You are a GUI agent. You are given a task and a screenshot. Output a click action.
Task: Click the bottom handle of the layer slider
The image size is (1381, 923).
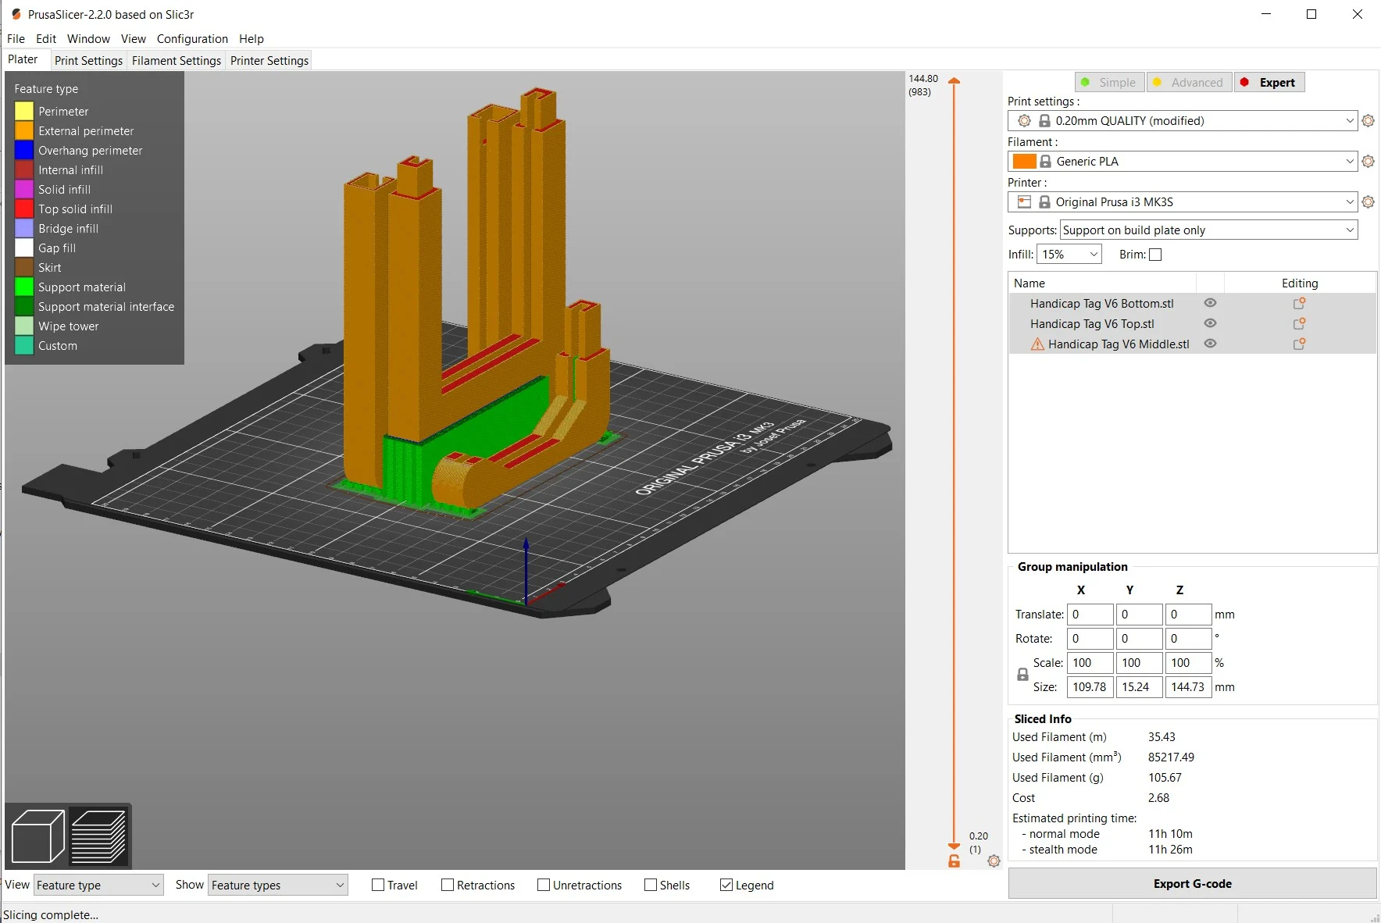pyautogui.click(x=954, y=846)
